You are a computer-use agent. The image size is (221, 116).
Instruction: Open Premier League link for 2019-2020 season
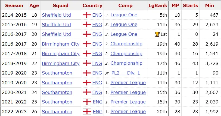[128, 83]
